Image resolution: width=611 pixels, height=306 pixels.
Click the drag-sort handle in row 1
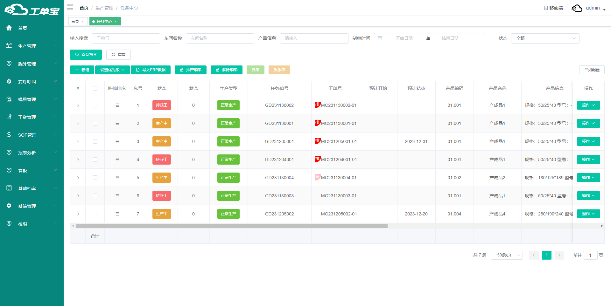pos(117,105)
